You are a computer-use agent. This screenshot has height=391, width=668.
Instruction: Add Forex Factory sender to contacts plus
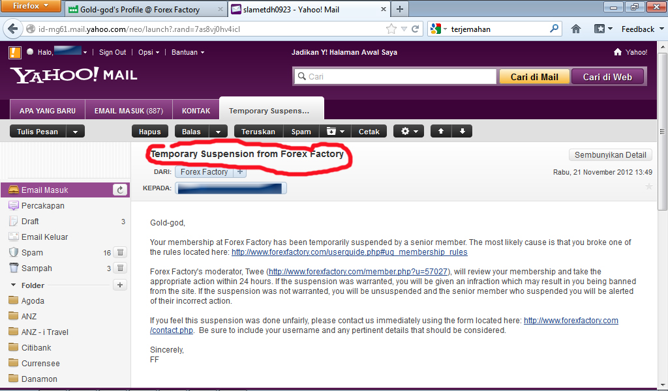click(240, 172)
